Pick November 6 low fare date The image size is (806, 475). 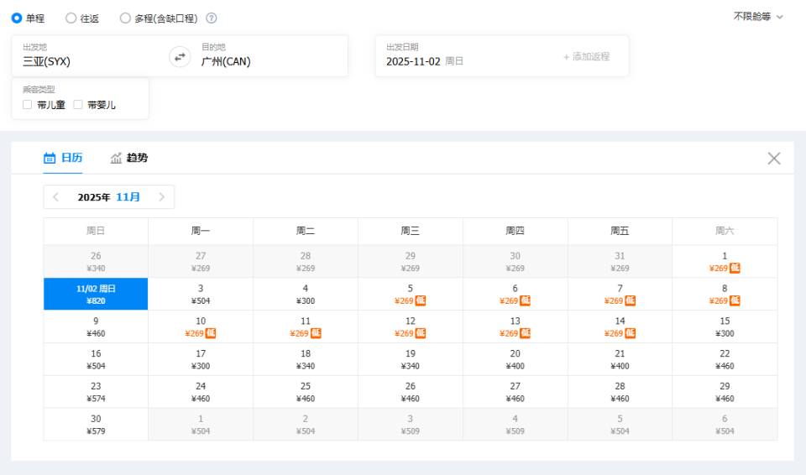515,294
